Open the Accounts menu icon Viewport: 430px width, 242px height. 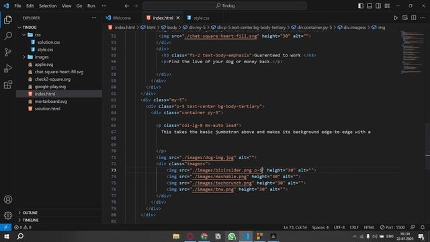click(x=8, y=200)
